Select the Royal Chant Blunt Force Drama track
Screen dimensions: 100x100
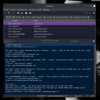pyautogui.click(x=49, y=31)
